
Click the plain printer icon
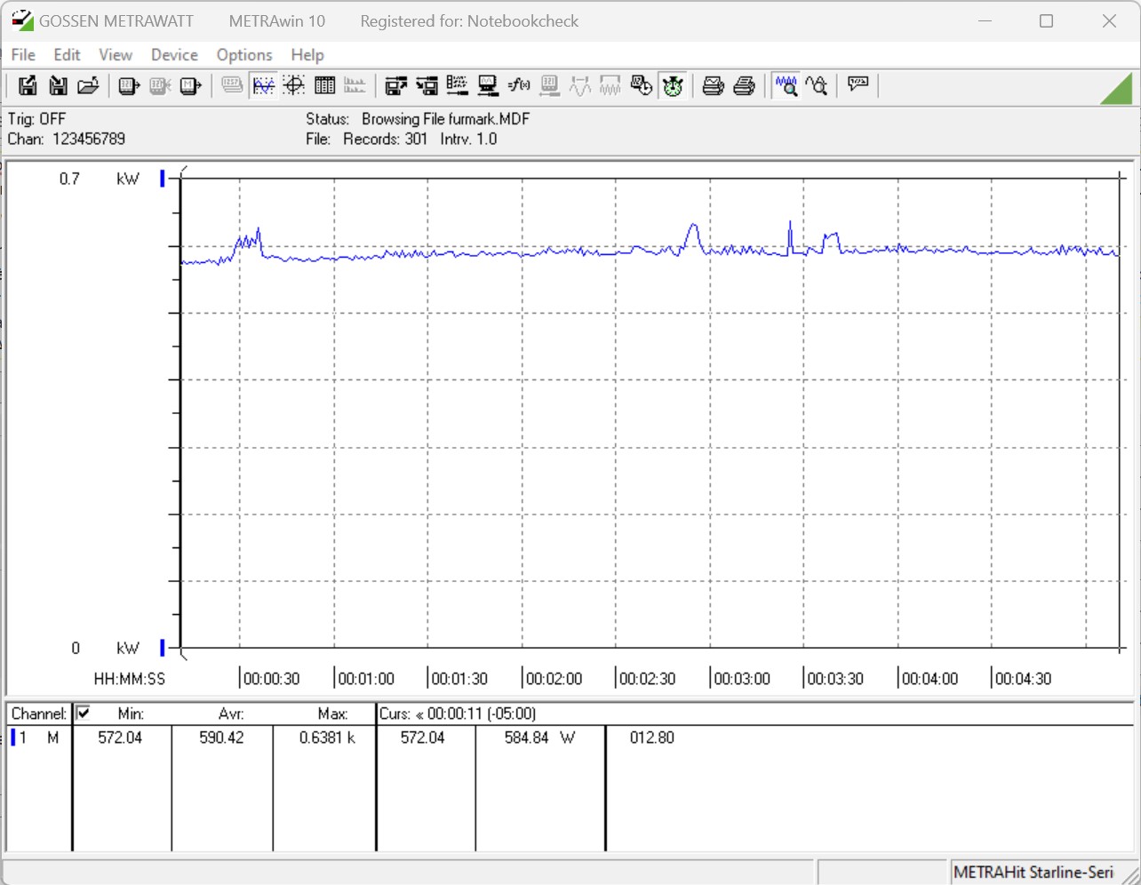click(x=744, y=85)
